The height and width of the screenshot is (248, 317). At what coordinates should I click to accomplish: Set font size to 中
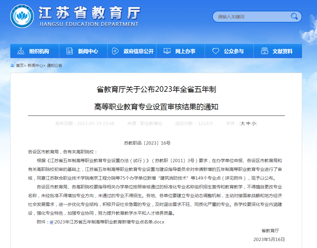pyautogui.click(x=248, y=123)
